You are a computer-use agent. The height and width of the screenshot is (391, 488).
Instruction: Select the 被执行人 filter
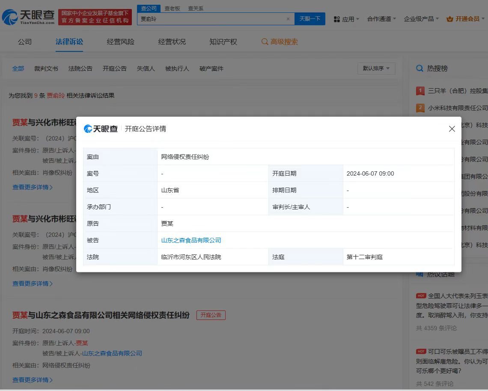(x=176, y=68)
